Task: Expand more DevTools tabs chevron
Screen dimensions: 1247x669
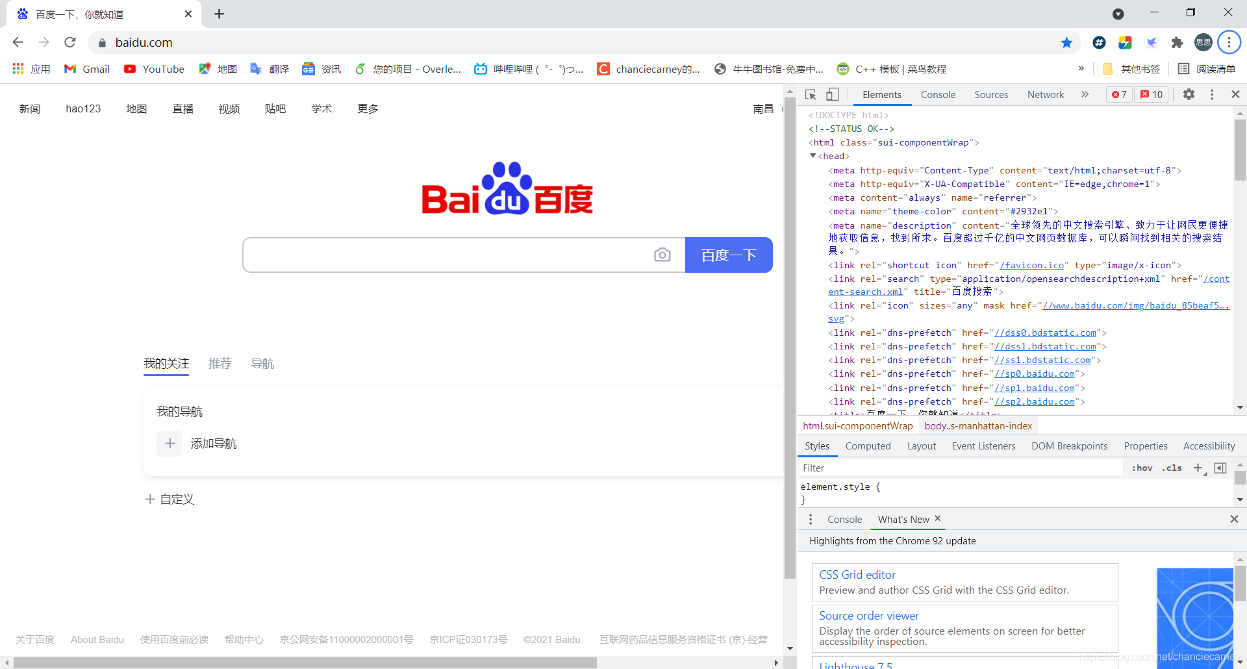Action: coord(1085,94)
